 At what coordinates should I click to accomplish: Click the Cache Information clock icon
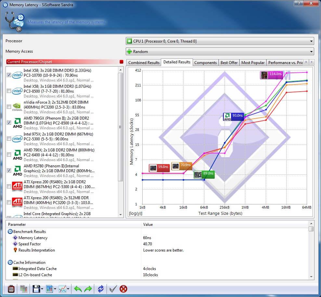pos(10,263)
